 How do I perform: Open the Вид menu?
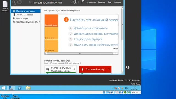click(x=110, y=2)
